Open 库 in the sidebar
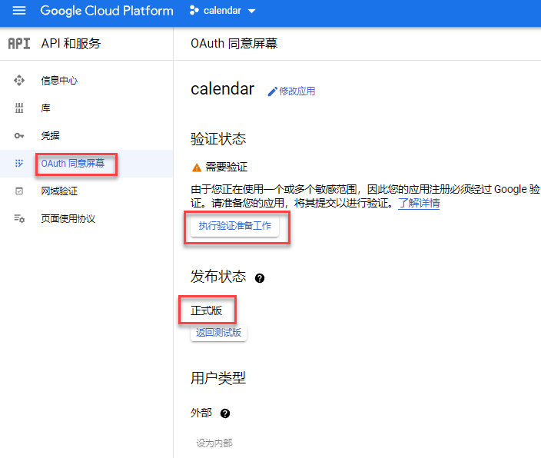Image resolution: width=541 pixels, height=458 pixels. click(45, 108)
